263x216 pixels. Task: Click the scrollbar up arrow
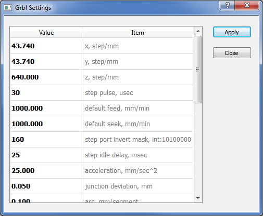(198, 31)
